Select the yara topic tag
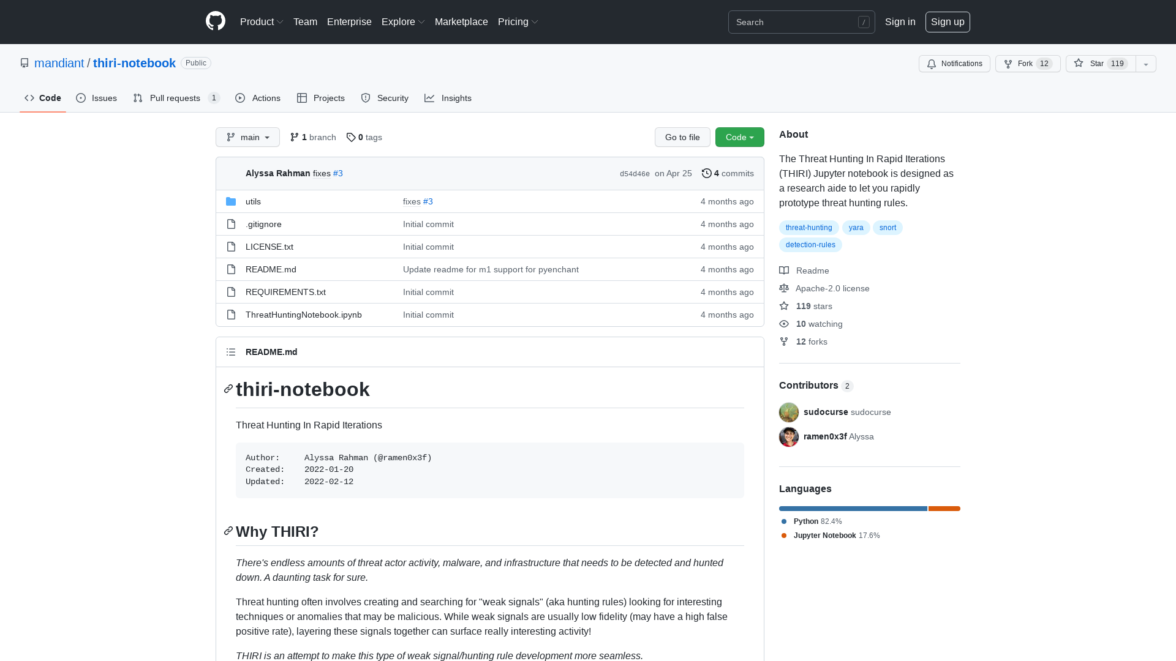The height and width of the screenshot is (661, 1176). (856, 228)
